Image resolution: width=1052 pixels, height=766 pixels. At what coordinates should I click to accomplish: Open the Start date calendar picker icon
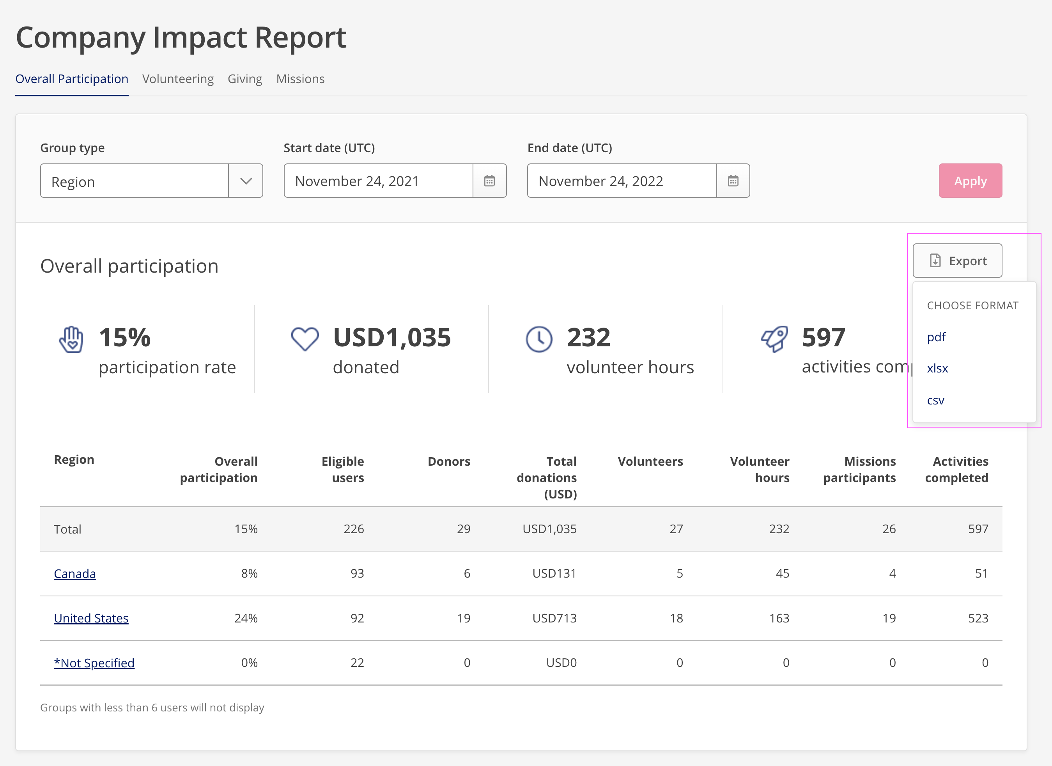[489, 181]
